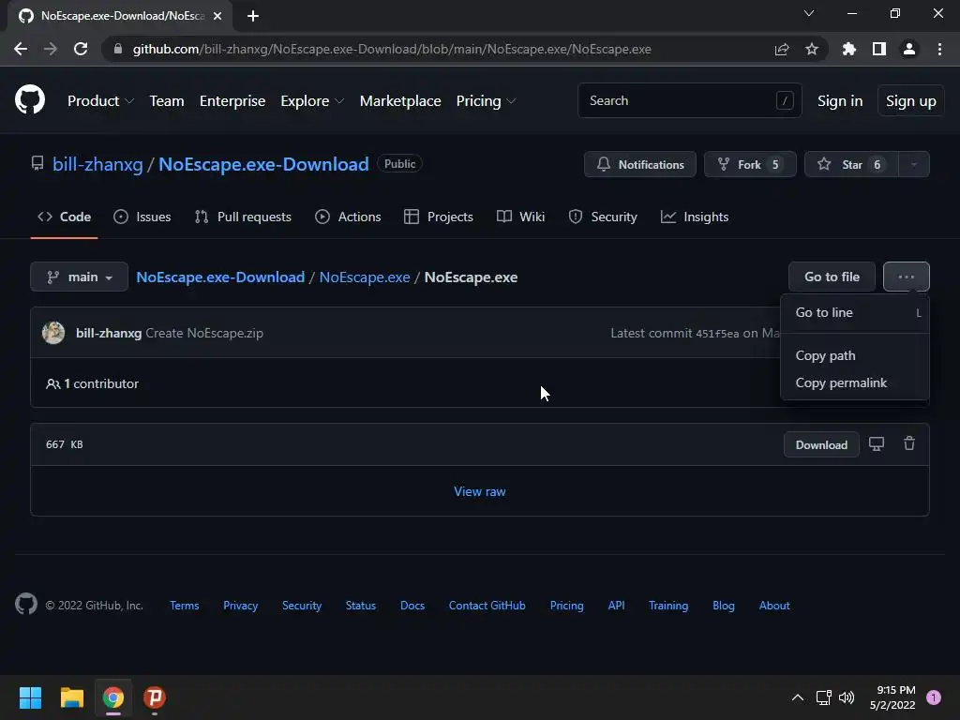Screen dimensions: 960x720
Task: View site info via the lock icon
Action: coord(118,49)
